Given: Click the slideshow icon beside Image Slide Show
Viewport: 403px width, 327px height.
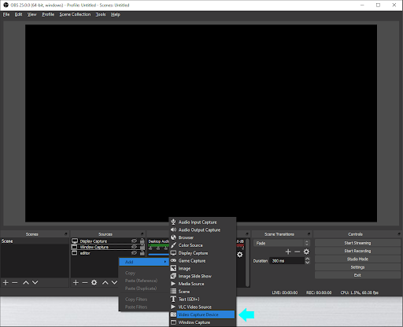Looking at the screenshot, I should coord(173,276).
